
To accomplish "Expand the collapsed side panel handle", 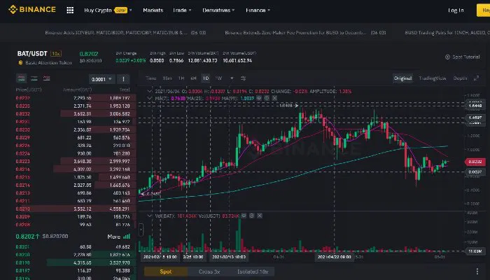I will 141,230.
